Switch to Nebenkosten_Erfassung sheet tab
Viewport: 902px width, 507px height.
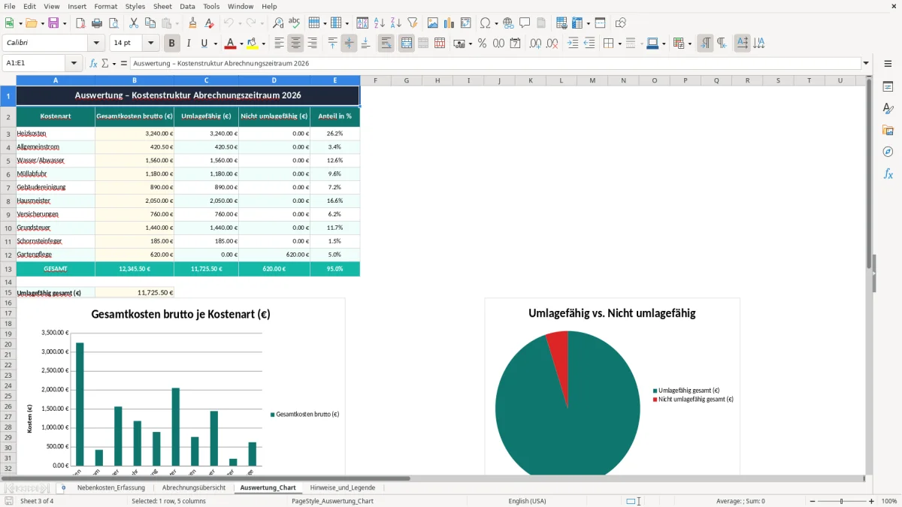point(111,487)
